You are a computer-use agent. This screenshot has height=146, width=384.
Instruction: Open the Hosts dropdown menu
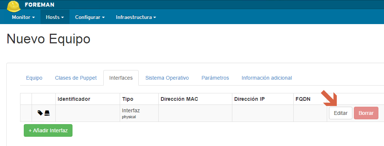click(x=55, y=17)
